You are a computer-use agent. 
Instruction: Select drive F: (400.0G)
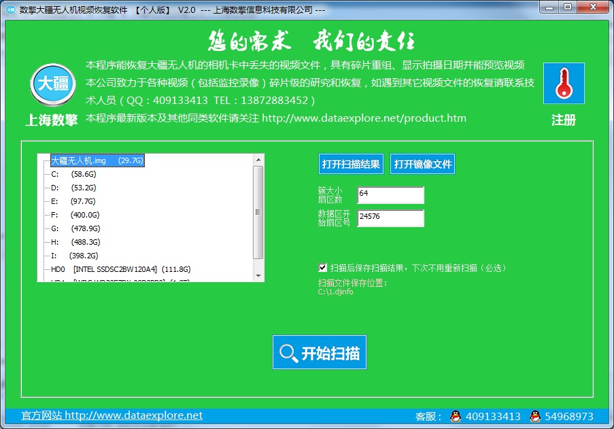pyautogui.click(x=75, y=215)
